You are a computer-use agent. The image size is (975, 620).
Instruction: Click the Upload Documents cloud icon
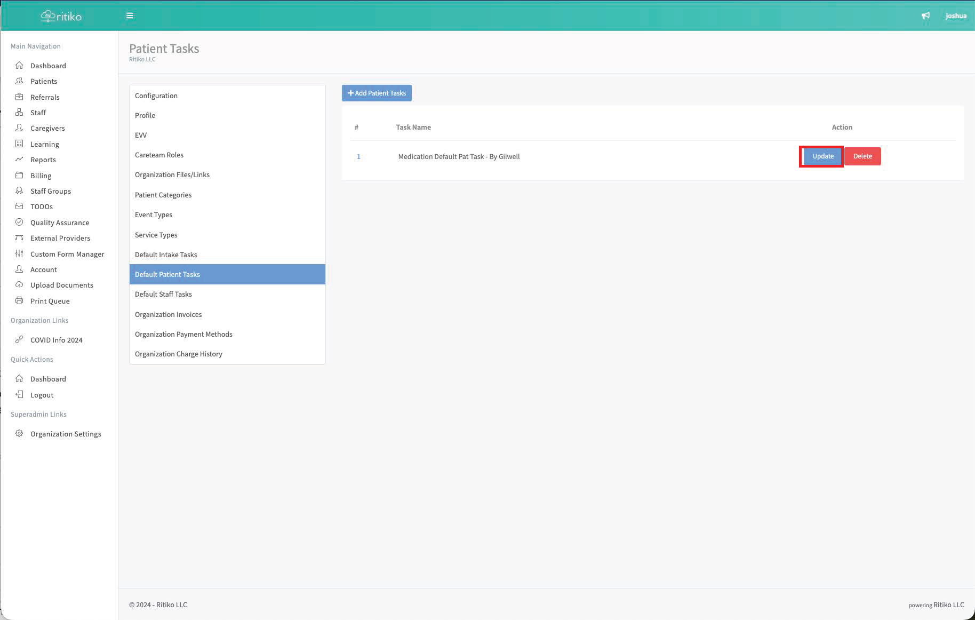(19, 285)
